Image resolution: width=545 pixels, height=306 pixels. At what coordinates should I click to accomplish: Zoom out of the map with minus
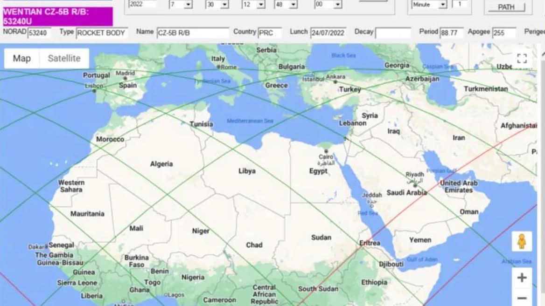coord(521,298)
